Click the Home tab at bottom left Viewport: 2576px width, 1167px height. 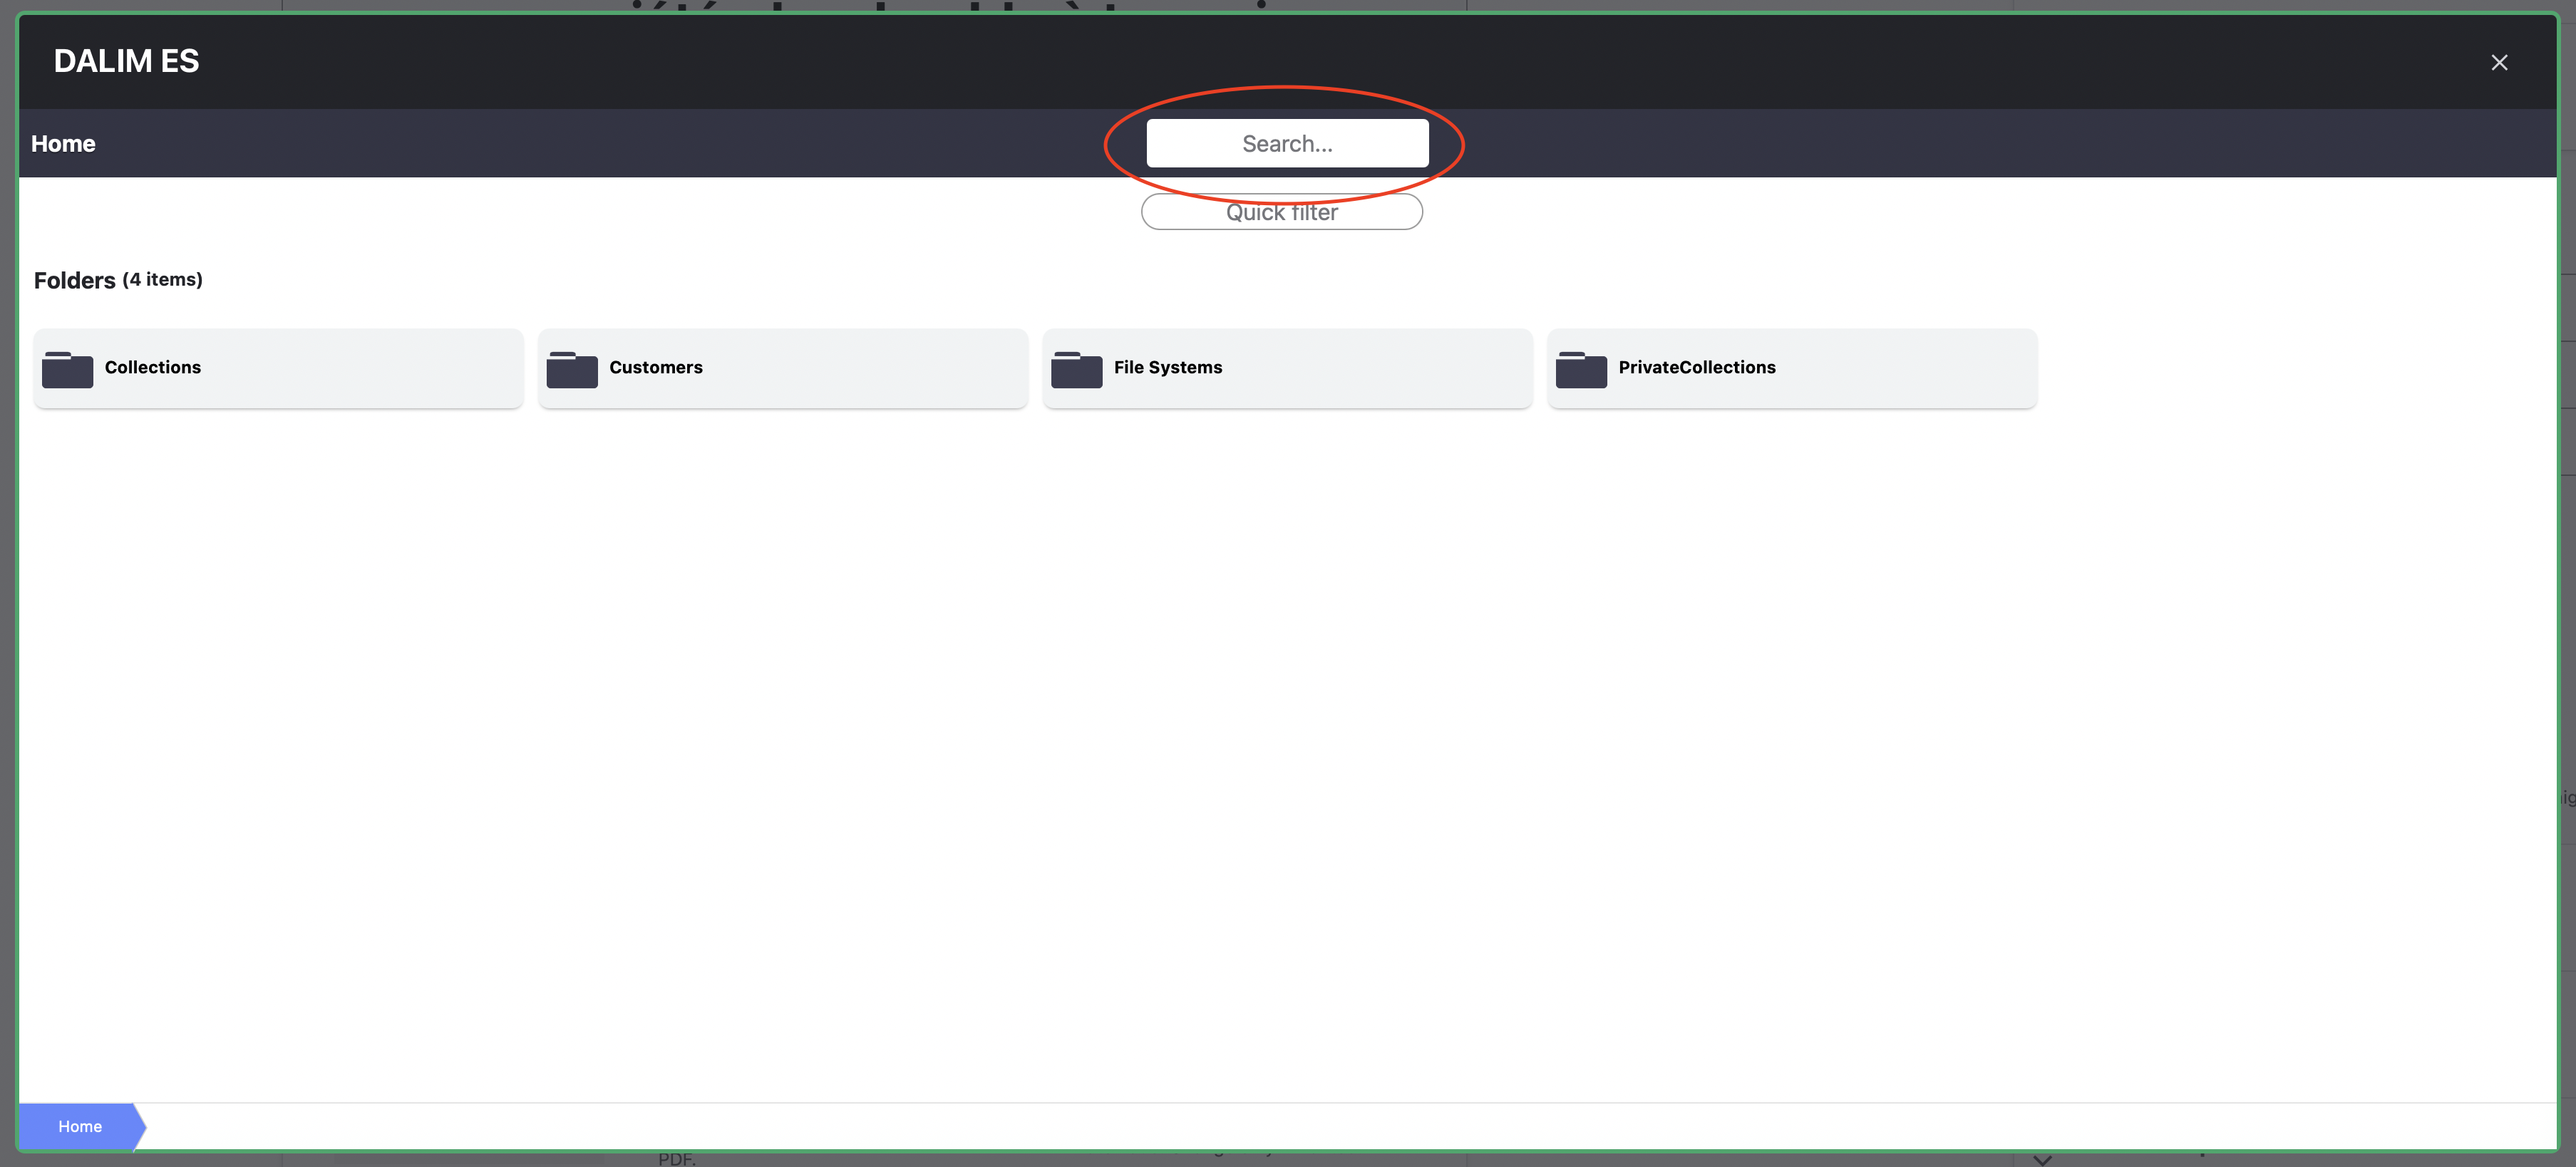click(79, 1126)
